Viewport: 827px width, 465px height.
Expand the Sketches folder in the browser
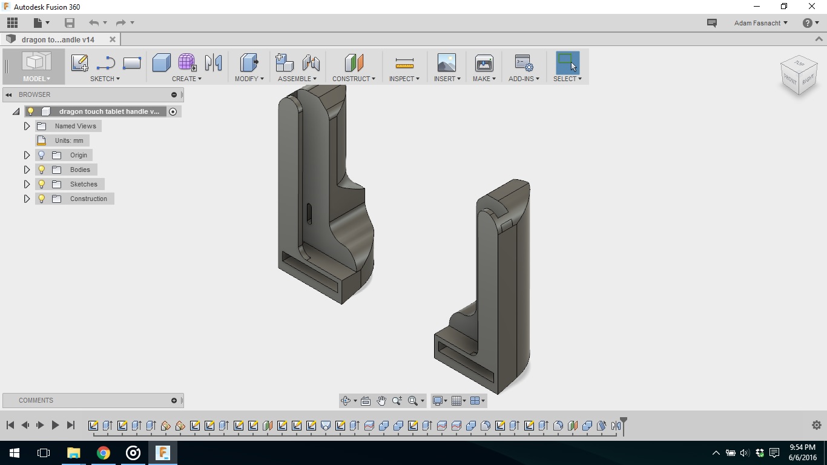click(x=27, y=184)
